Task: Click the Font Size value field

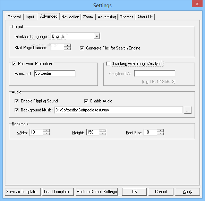Action: pos(150,132)
